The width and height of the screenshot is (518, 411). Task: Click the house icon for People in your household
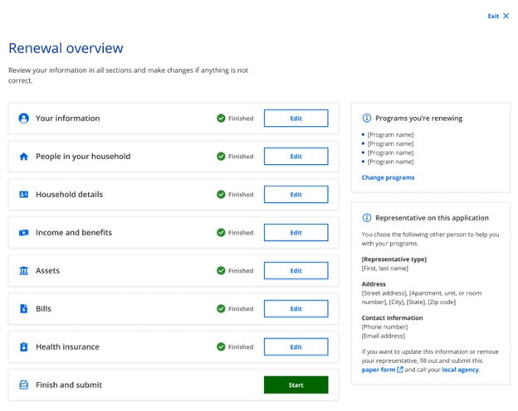(x=23, y=157)
